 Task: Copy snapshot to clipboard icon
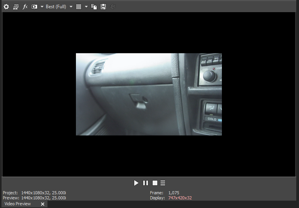(94, 7)
